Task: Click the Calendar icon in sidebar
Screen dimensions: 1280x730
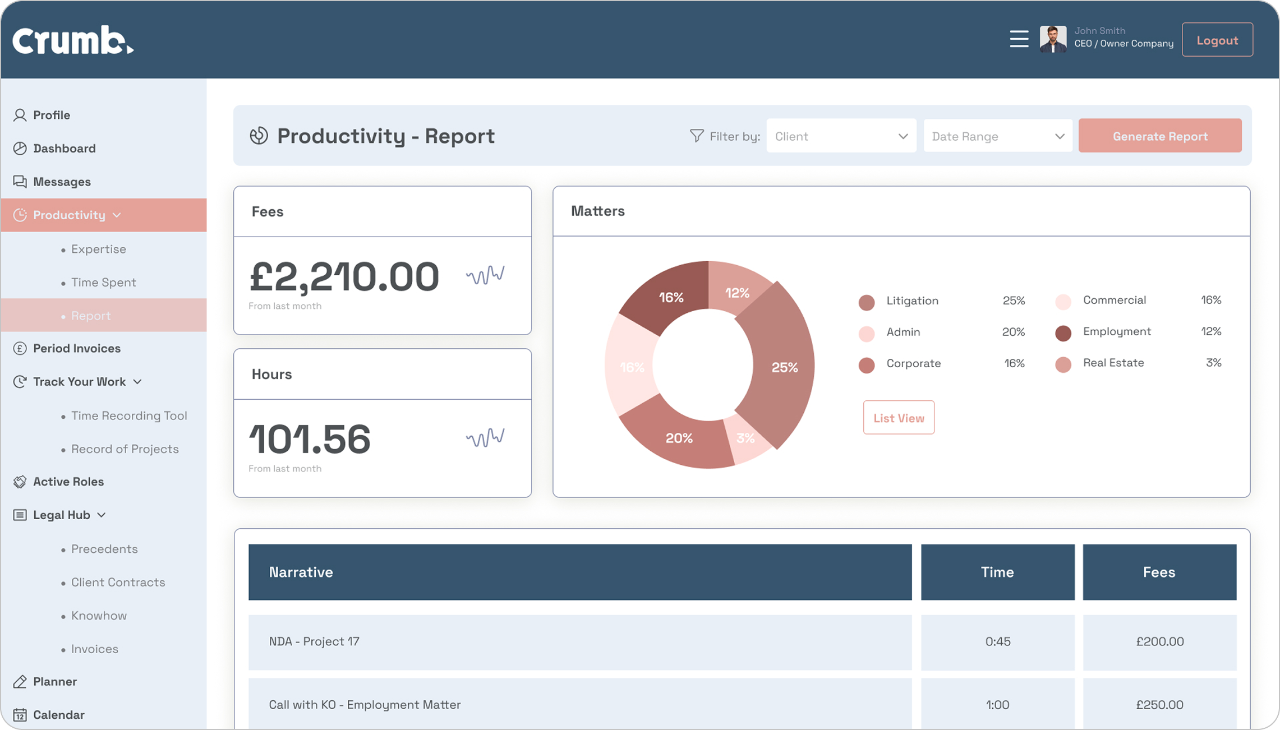Action: click(20, 715)
